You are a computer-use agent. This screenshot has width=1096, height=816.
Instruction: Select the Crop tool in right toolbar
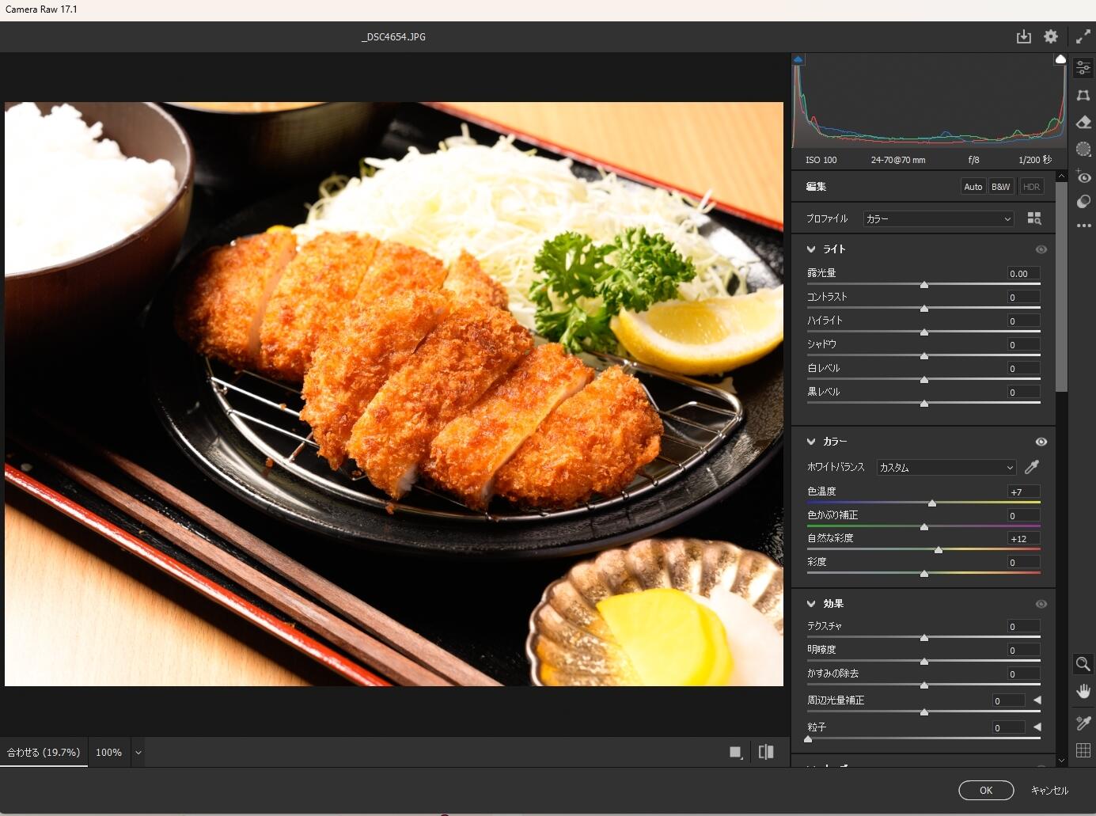pos(1083,95)
